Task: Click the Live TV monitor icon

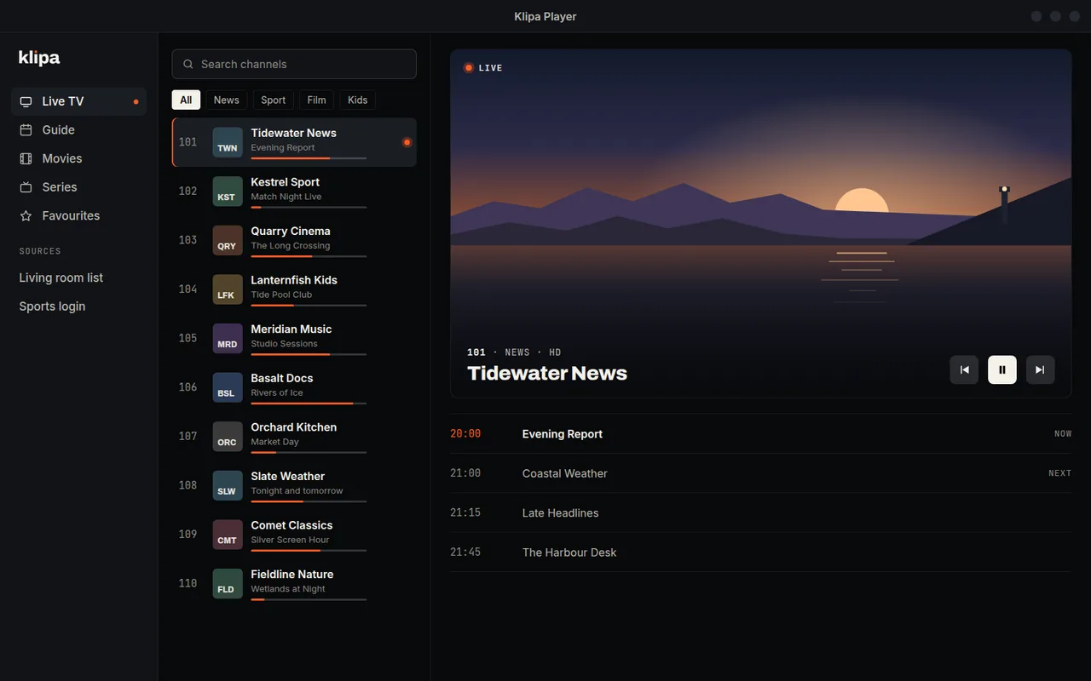Action: click(x=26, y=101)
